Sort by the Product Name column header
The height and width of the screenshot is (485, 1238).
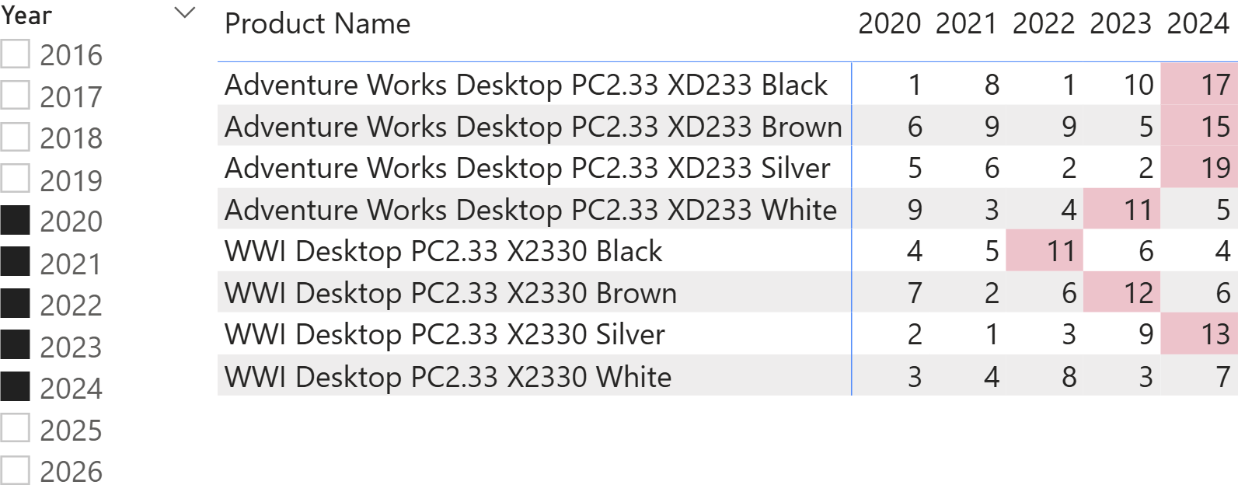(x=317, y=24)
